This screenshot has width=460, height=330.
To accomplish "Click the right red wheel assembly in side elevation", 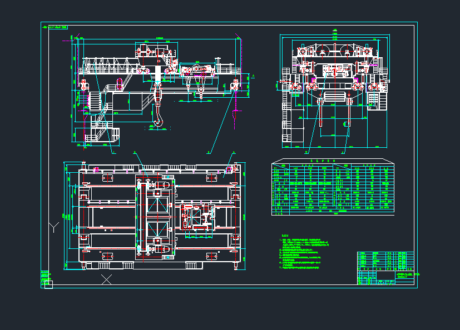I will [x=235, y=85].
